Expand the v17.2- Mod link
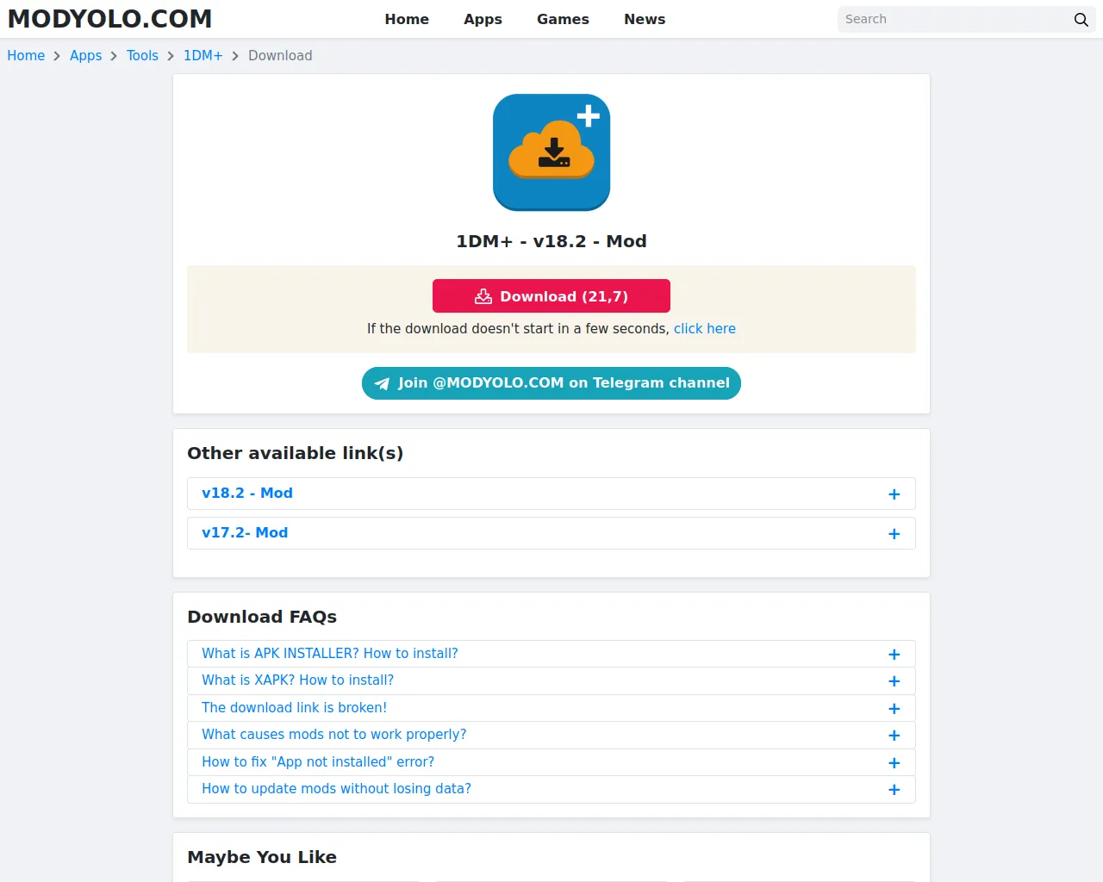 pyautogui.click(x=551, y=533)
